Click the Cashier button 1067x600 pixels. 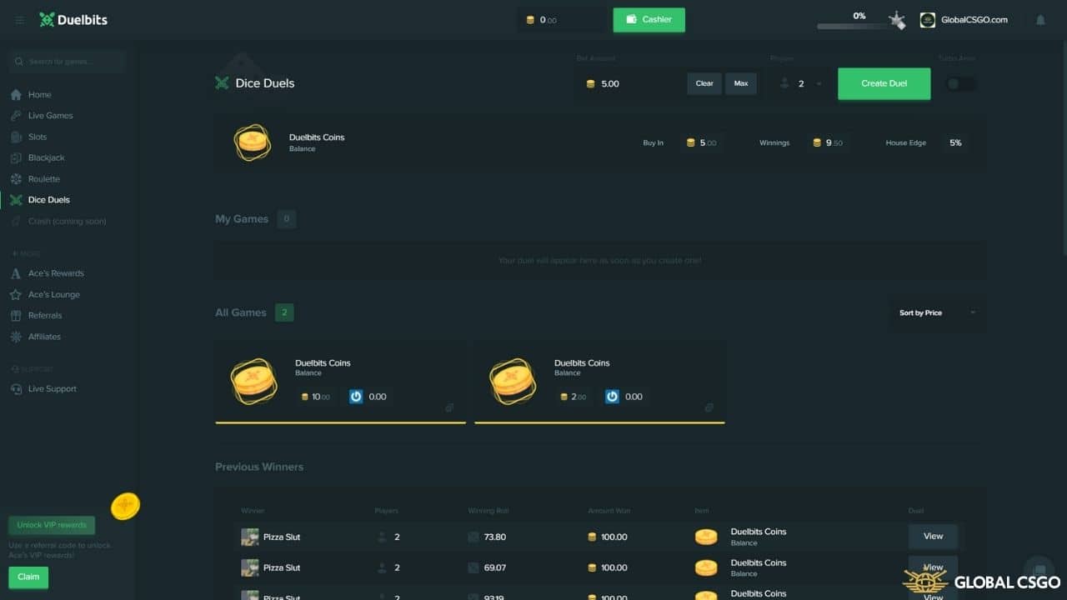pyautogui.click(x=649, y=20)
